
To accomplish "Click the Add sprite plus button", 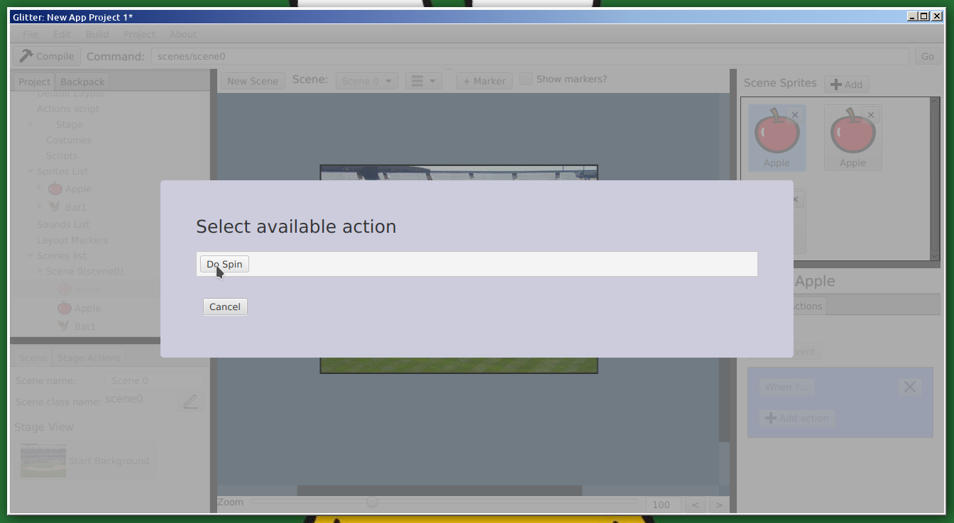I will 846,84.
